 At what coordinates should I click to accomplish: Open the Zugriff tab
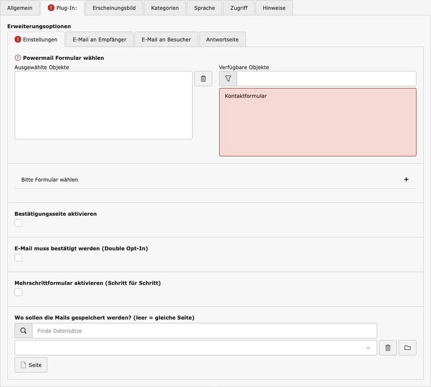[239, 8]
